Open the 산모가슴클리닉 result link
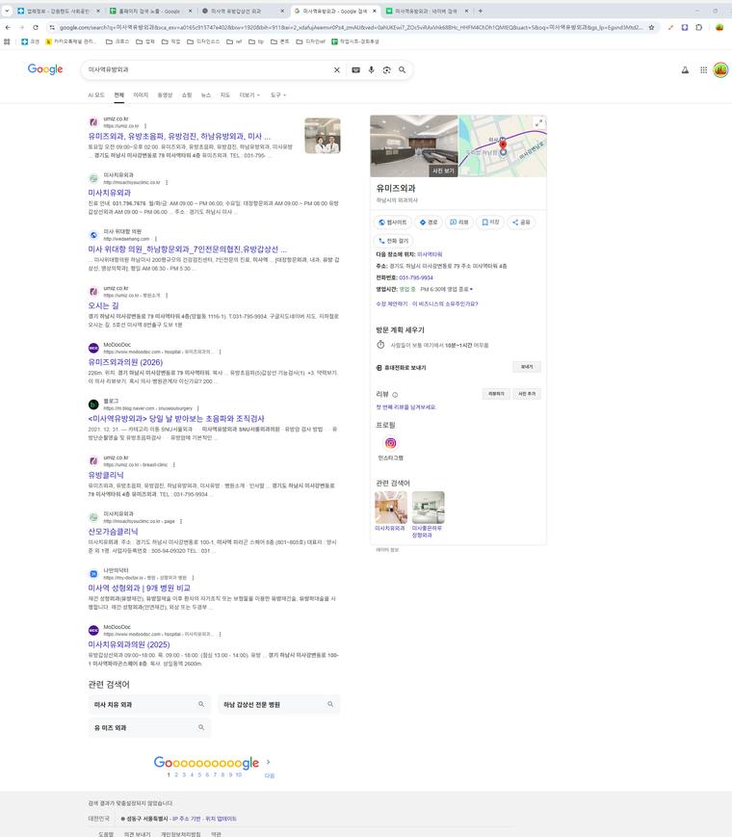The width and height of the screenshot is (732, 837). click(x=114, y=531)
